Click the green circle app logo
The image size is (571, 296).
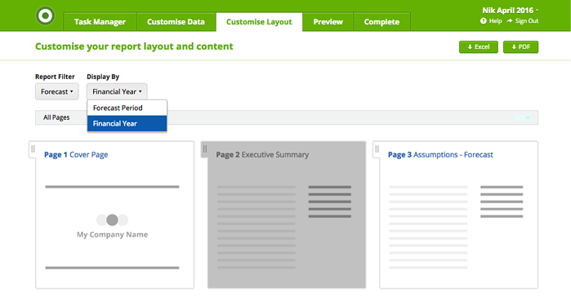pos(46,15)
